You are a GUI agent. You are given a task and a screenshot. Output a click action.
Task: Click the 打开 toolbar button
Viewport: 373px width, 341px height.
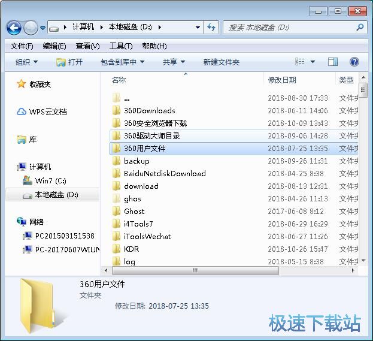(x=69, y=62)
